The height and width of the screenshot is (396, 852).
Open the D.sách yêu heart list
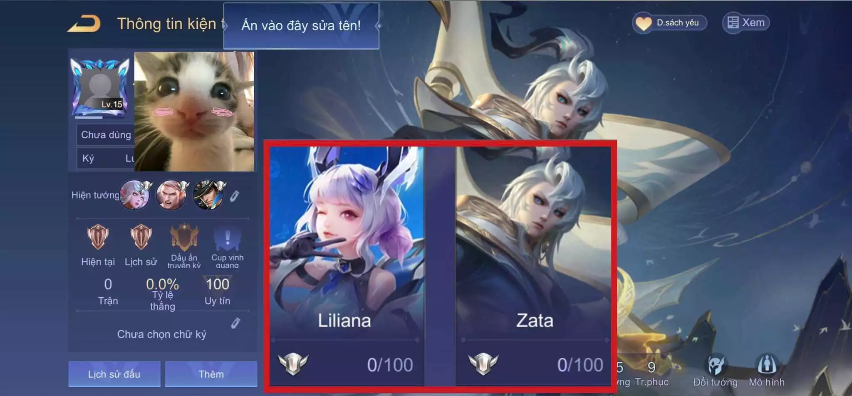tap(669, 22)
